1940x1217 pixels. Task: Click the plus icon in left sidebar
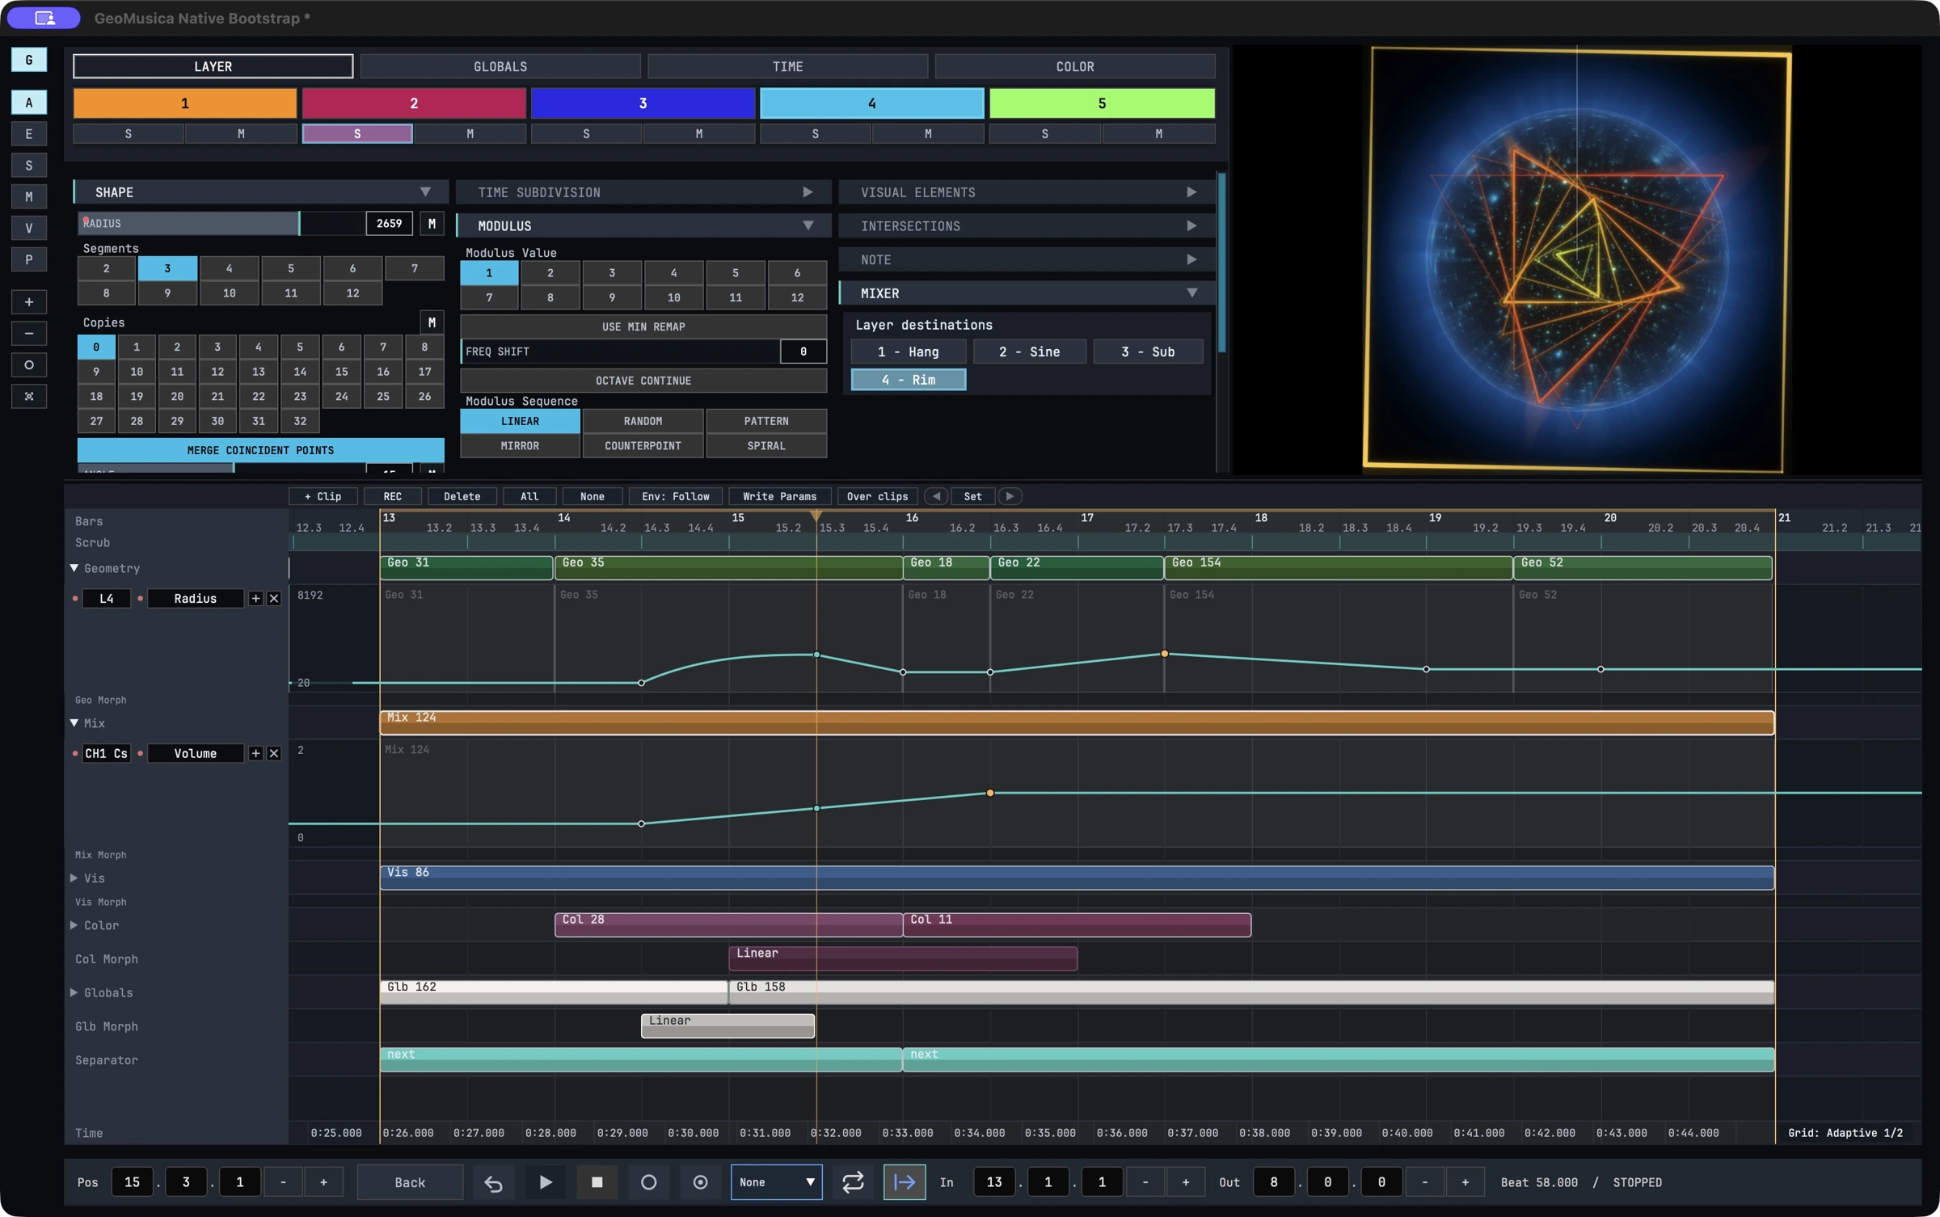tap(29, 302)
